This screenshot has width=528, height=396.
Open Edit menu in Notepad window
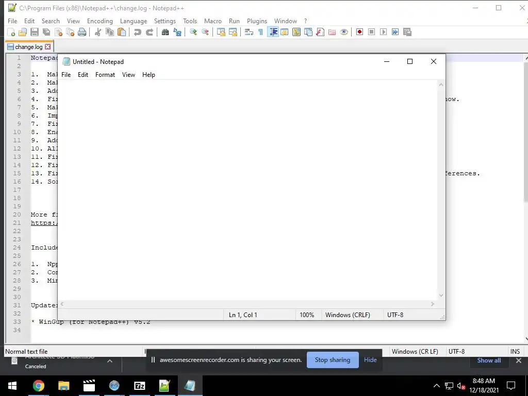coord(83,75)
